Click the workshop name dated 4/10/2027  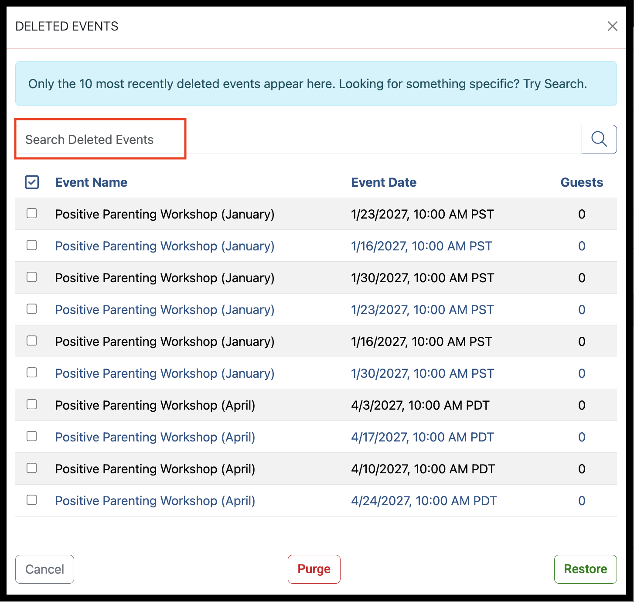155,469
